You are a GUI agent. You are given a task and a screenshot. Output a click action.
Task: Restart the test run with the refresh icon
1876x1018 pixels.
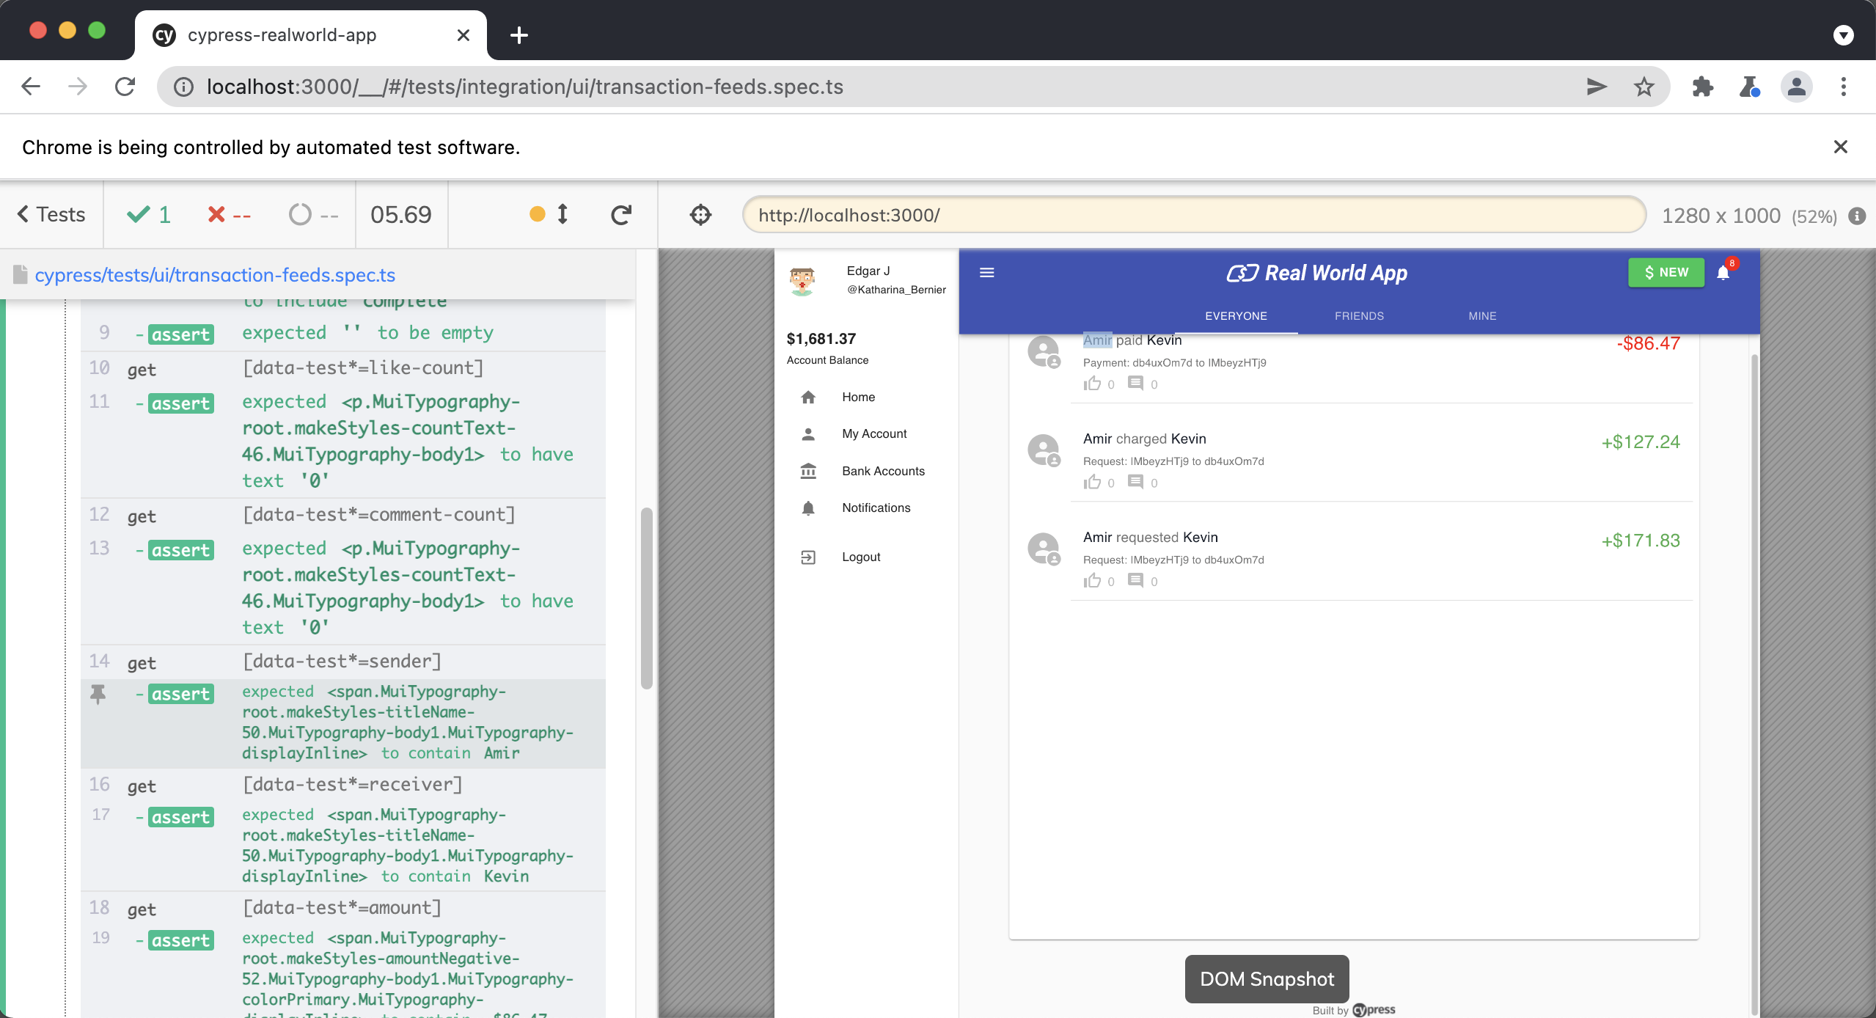[x=621, y=215]
